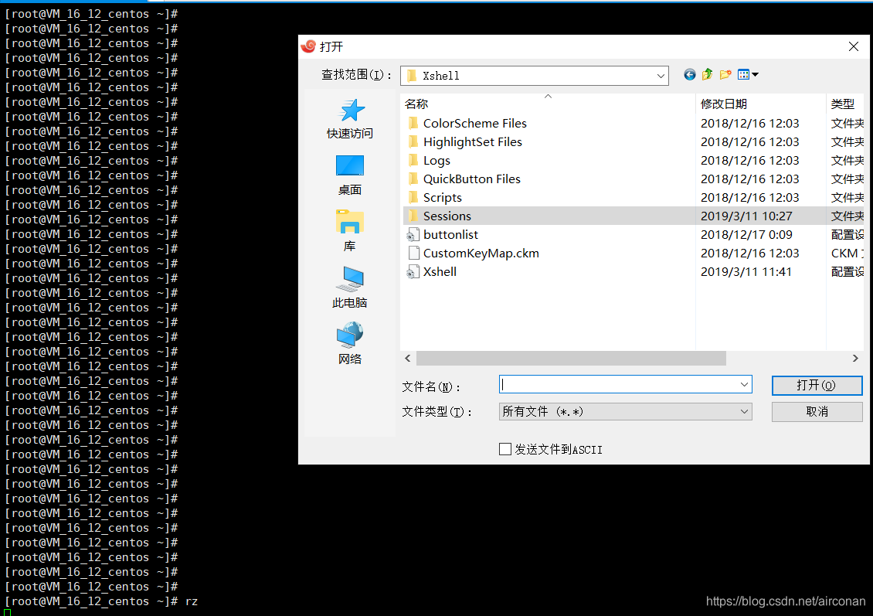
Task: Select This PC (此电脑) in sidebar
Action: point(350,288)
